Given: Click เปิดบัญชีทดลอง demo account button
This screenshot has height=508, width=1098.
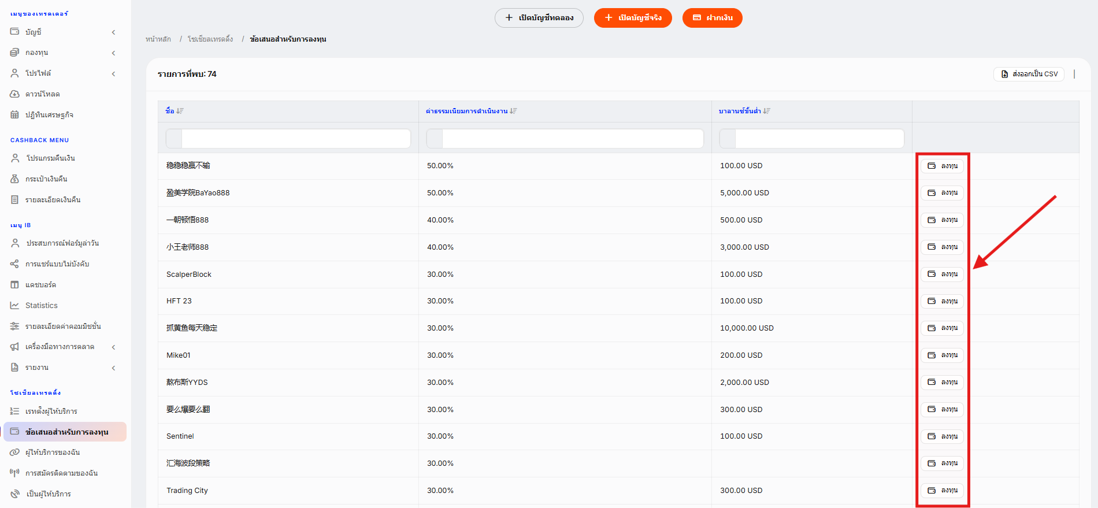Looking at the screenshot, I should (x=539, y=18).
